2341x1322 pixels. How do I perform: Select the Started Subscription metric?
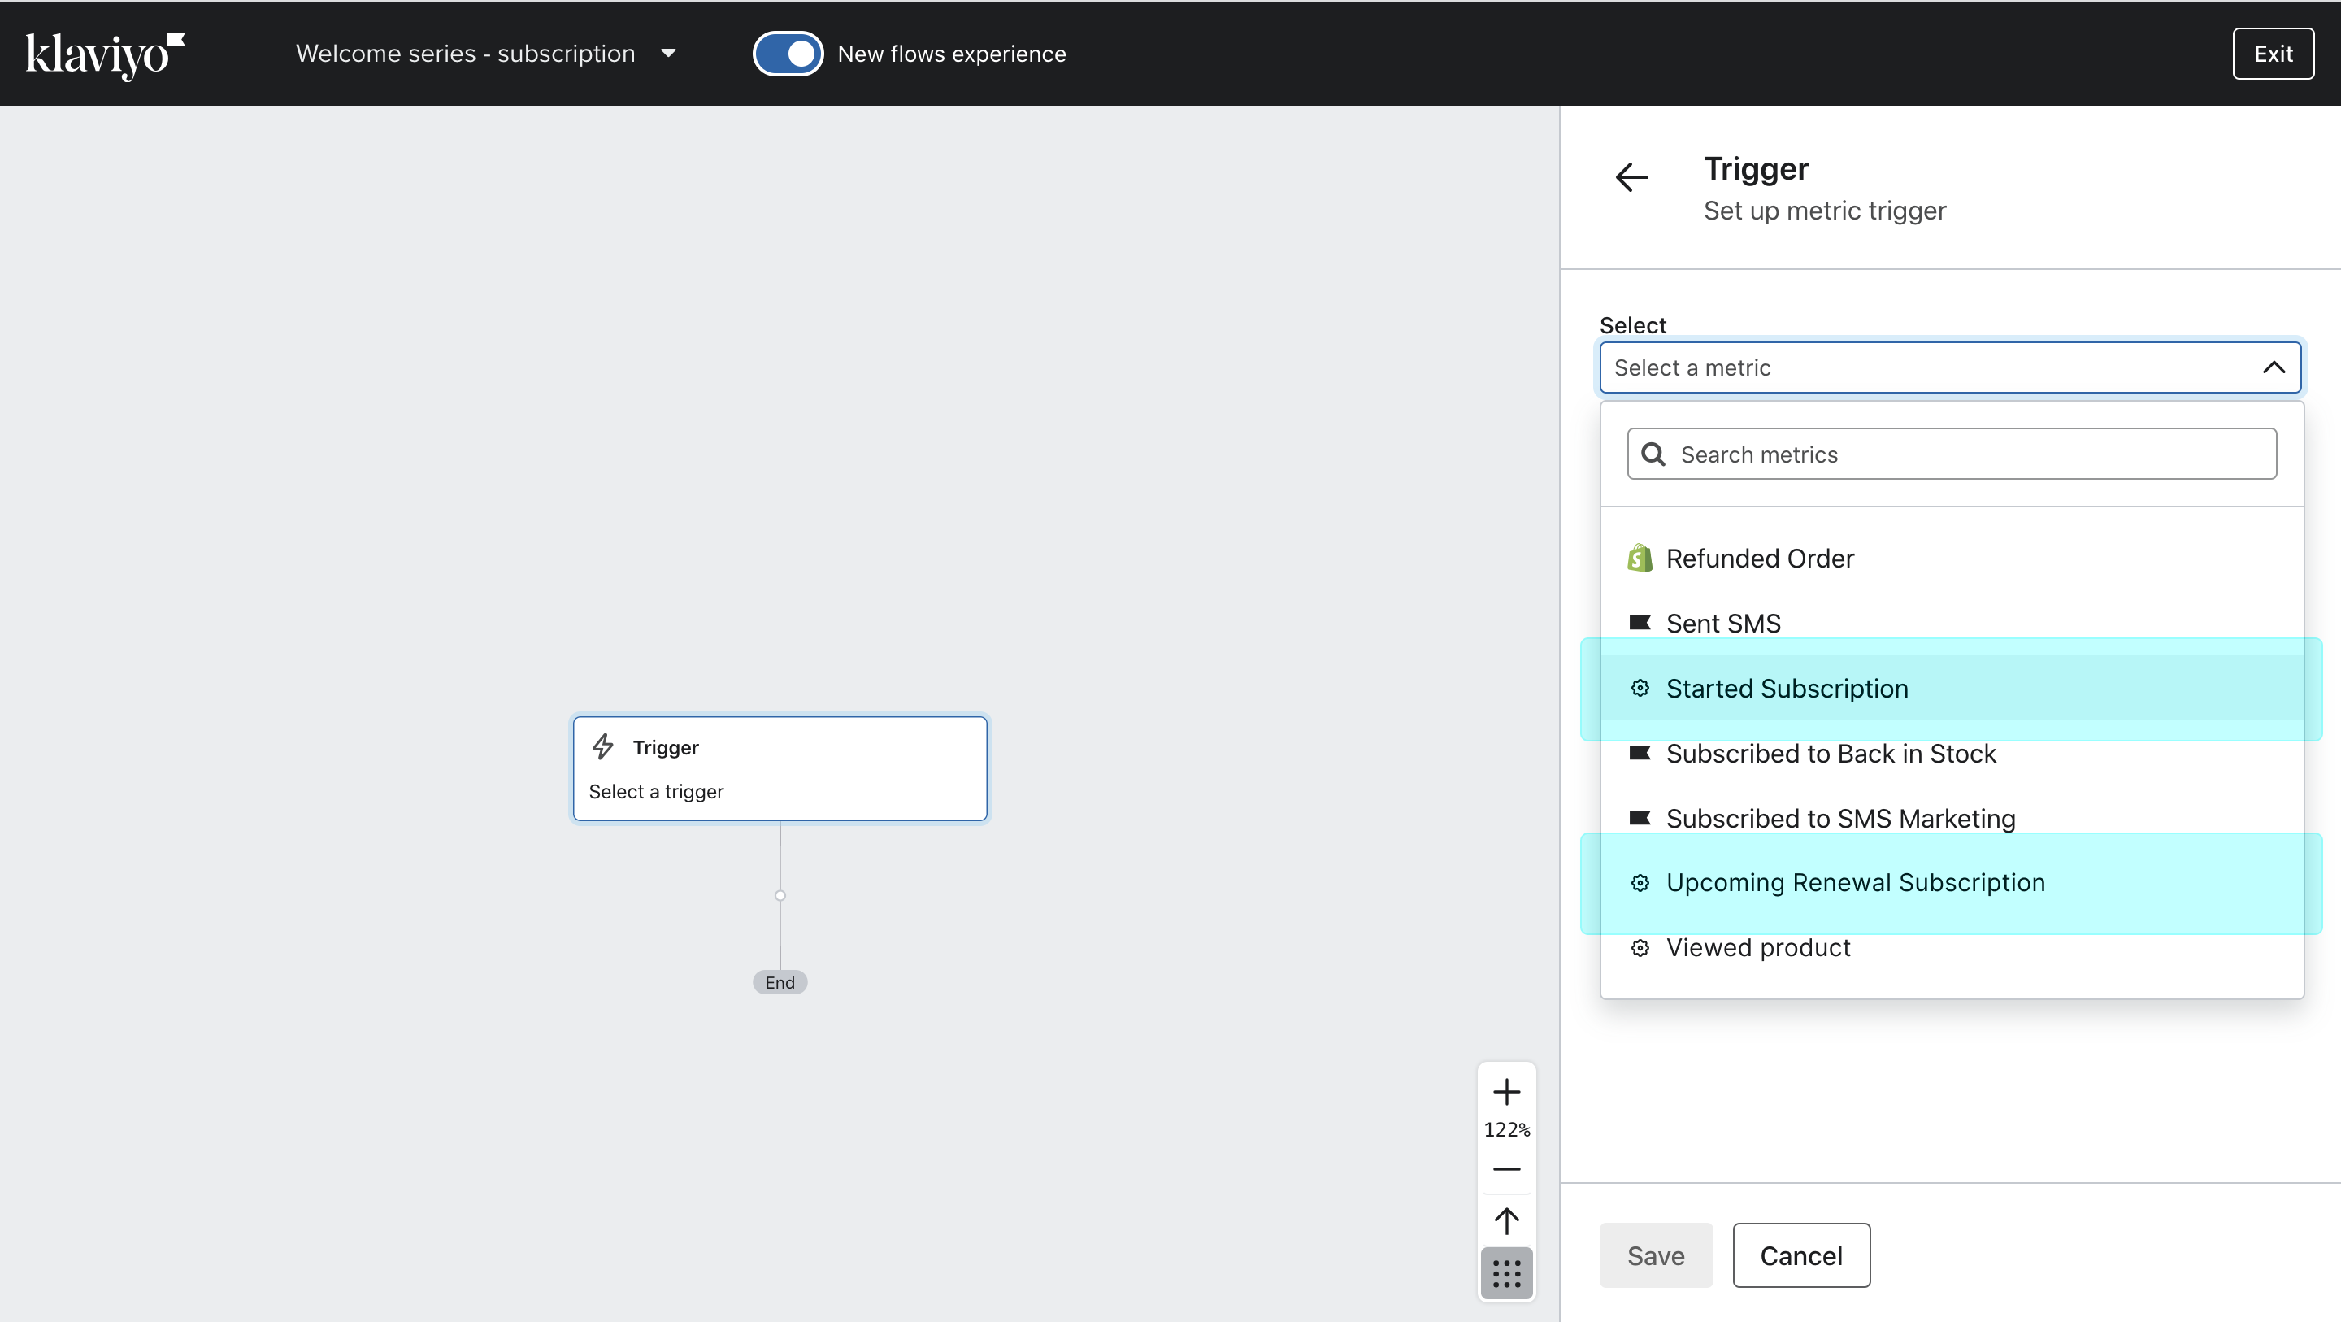pos(1951,689)
